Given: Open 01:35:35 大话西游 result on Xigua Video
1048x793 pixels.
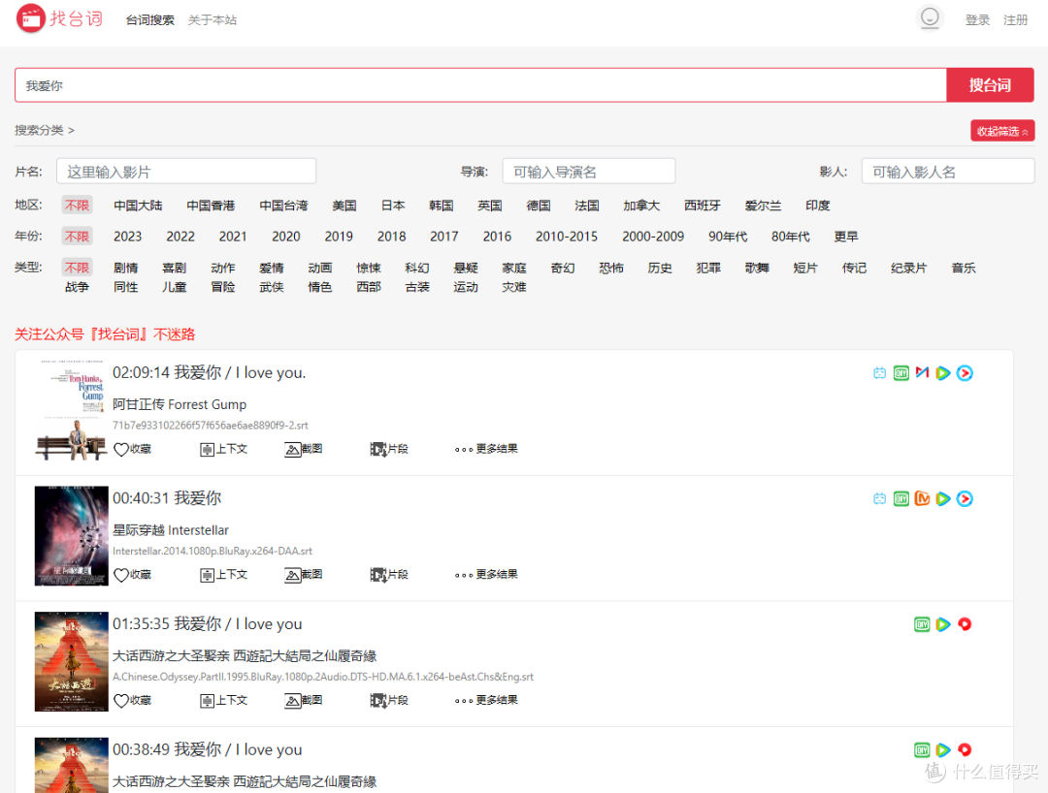Looking at the screenshot, I should pyautogui.click(x=965, y=624).
